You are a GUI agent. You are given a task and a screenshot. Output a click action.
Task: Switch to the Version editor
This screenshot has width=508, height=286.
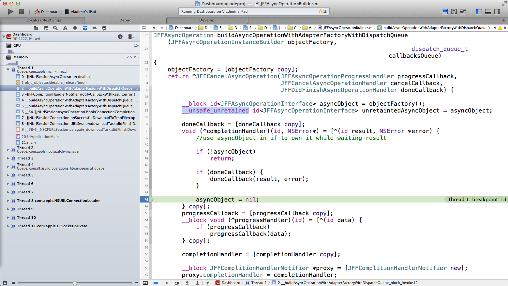[463, 12]
